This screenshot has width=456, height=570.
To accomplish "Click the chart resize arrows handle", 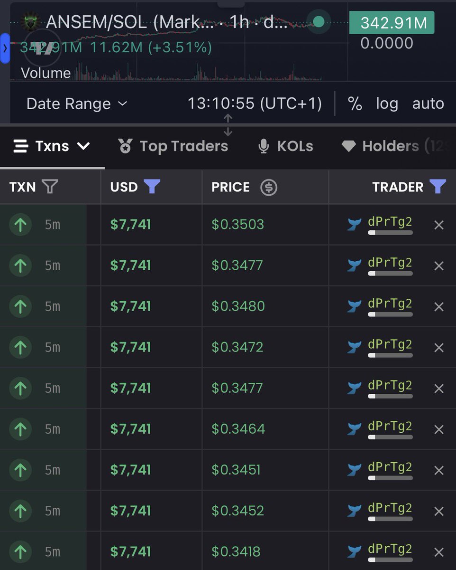I will tap(228, 125).
